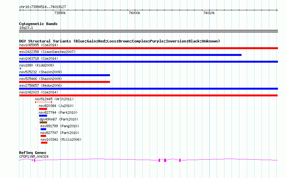Click the rightmost CFDP1 exon block near 74006k
This screenshot has height=178, width=287.
(180, 160)
